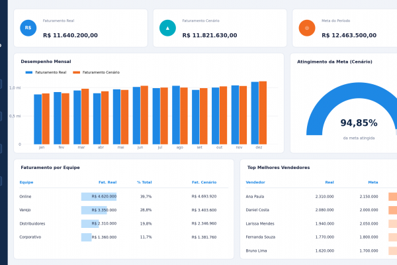Screen dimensions: 397x265
Task: Click Fernanda Souza's meta value 1.800.000
Action: click(x=369, y=237)
